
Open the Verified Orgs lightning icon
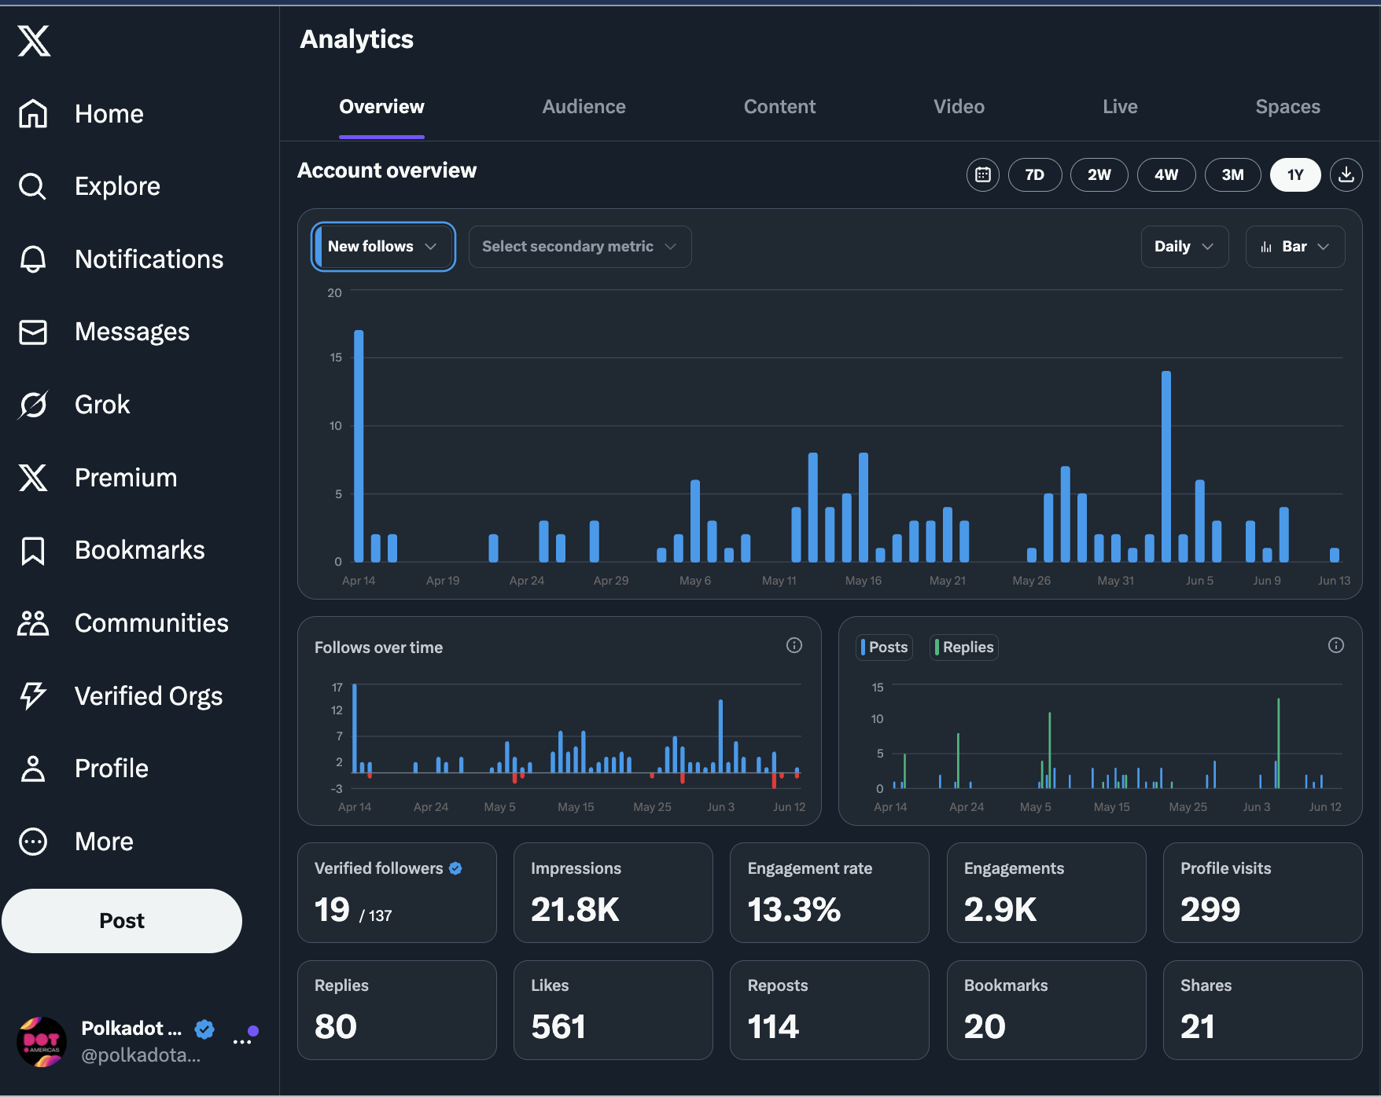click(x=33, y=696)
